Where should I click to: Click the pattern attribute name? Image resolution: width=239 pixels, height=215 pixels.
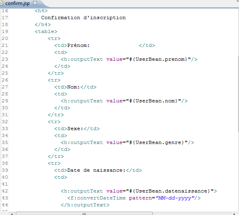pos(140,198)
